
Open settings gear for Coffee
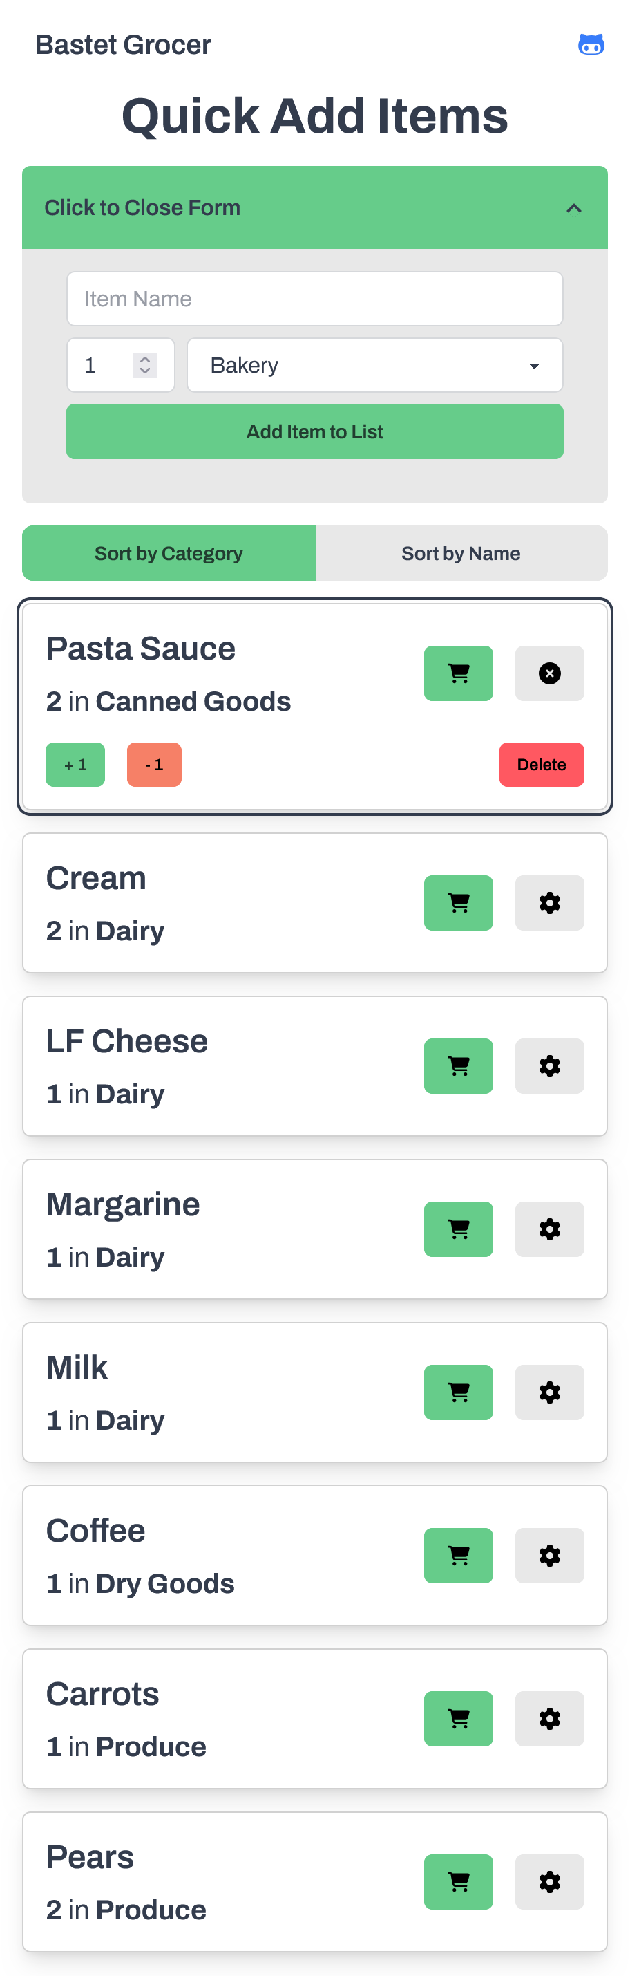[548, 1556]
